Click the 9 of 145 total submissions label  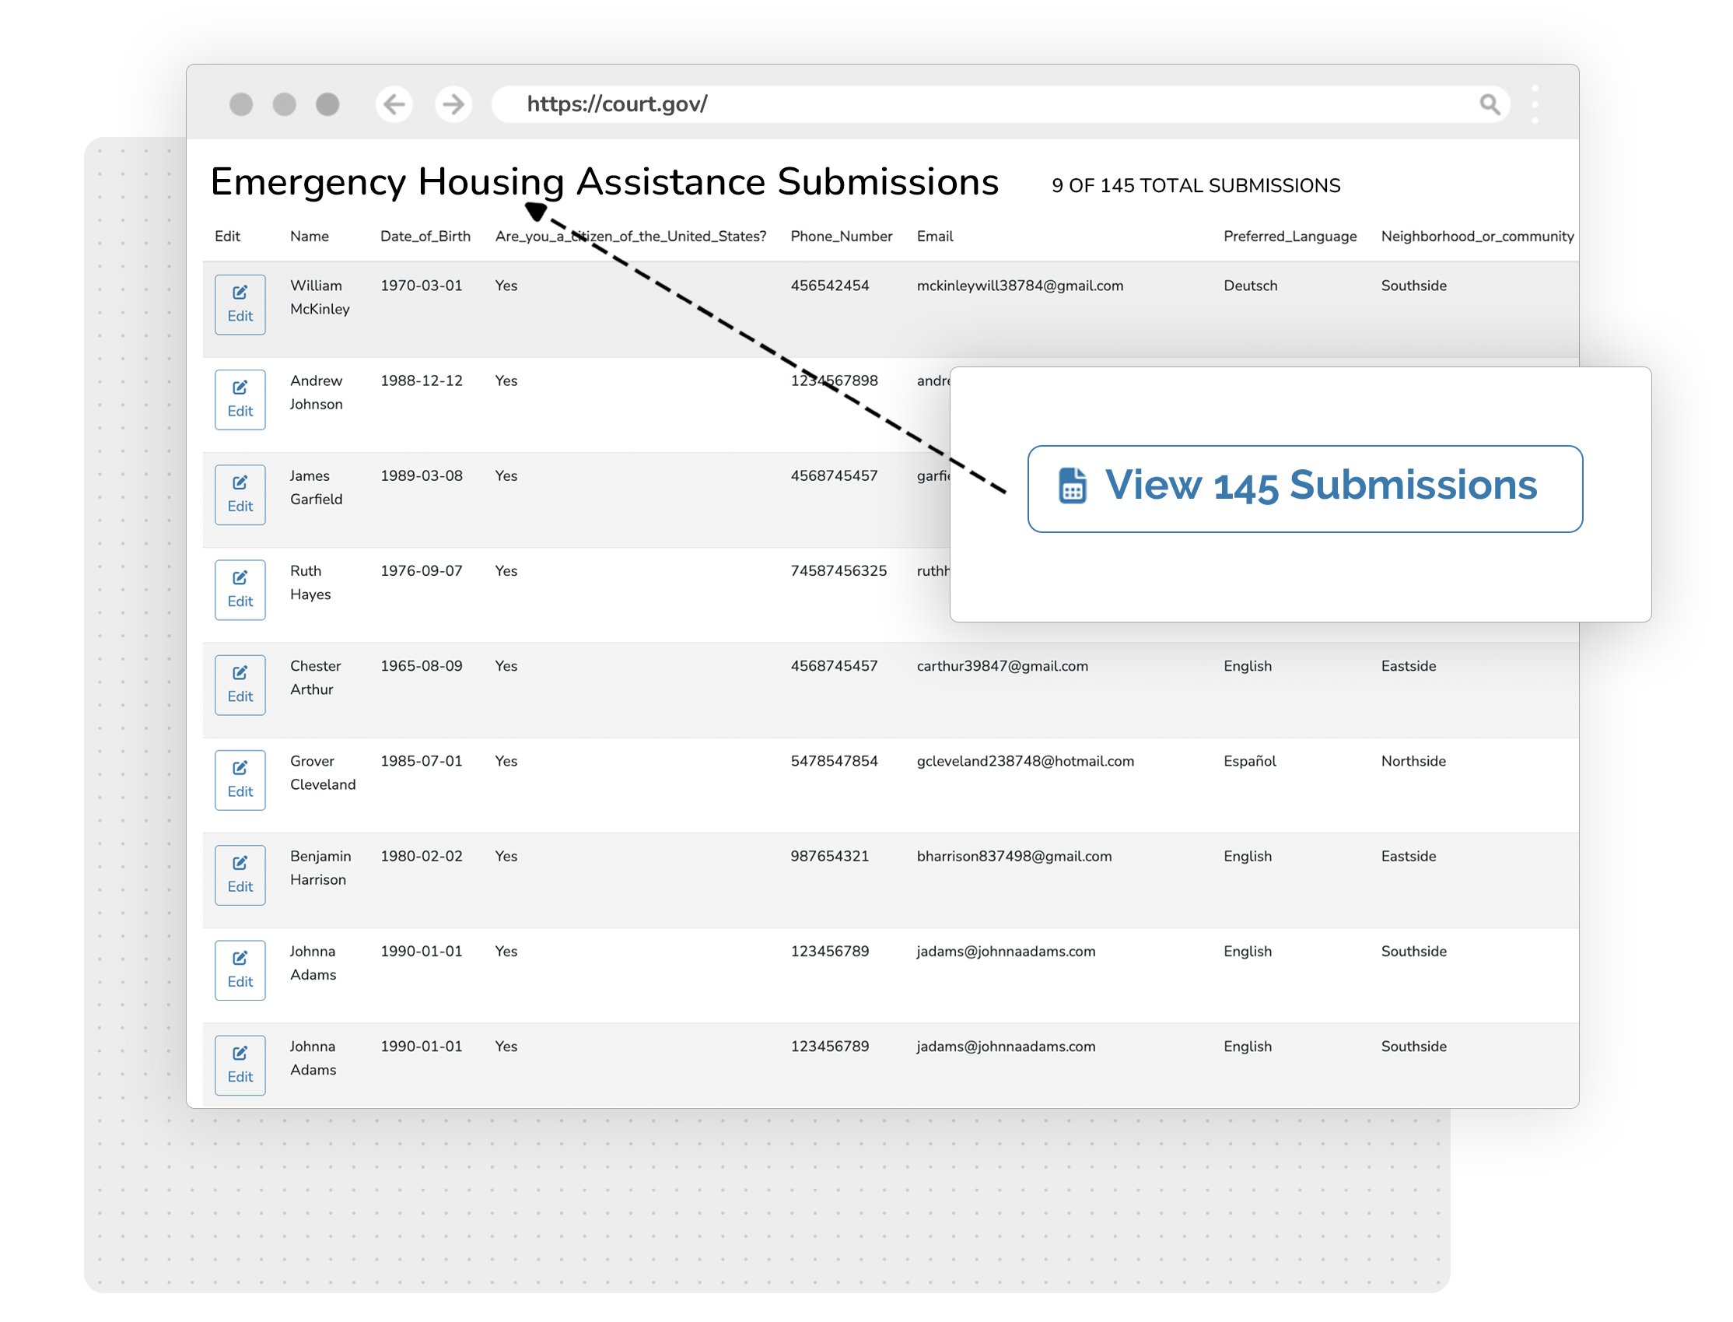1196,186
